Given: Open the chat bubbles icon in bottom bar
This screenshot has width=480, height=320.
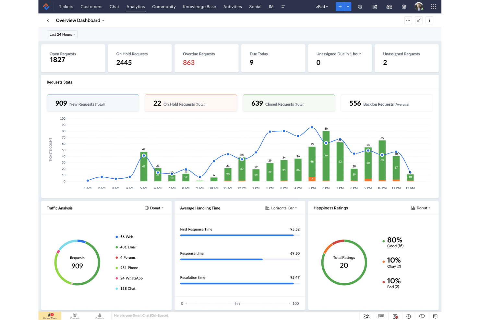Looking at the screenshot, I should tap(422, 316).
